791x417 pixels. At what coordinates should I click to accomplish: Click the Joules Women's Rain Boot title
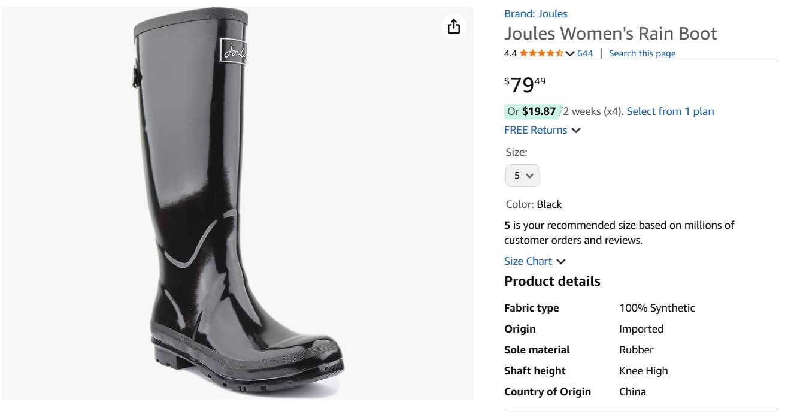tap(610, 34)
